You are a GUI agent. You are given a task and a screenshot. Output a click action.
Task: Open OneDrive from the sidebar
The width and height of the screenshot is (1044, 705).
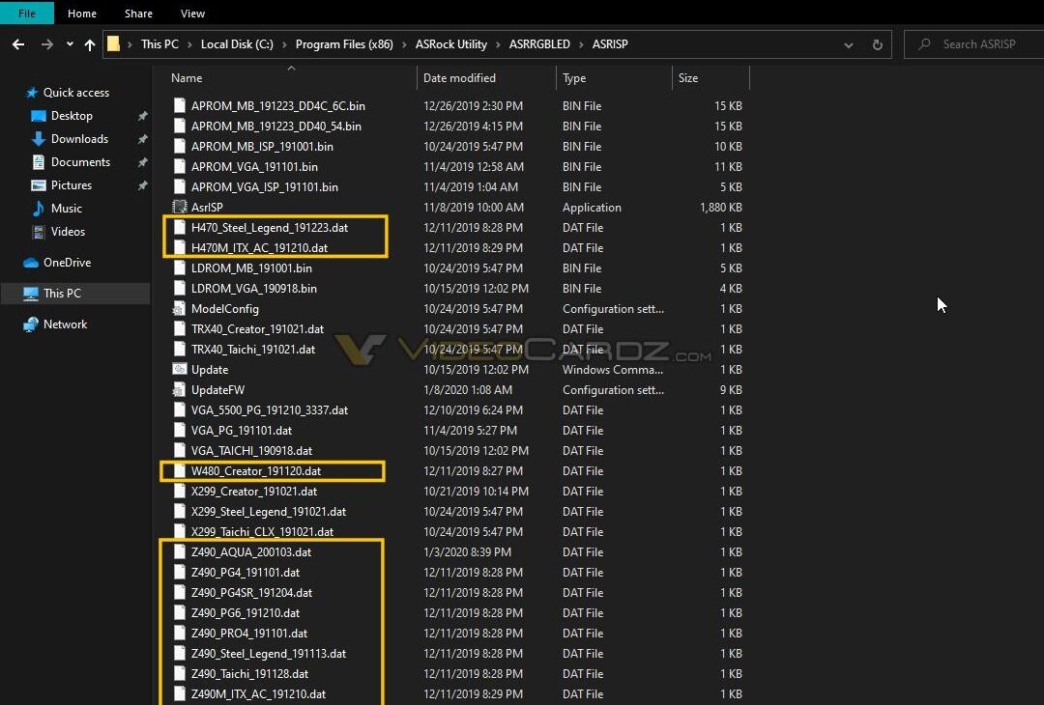click(x=70, y=262)
